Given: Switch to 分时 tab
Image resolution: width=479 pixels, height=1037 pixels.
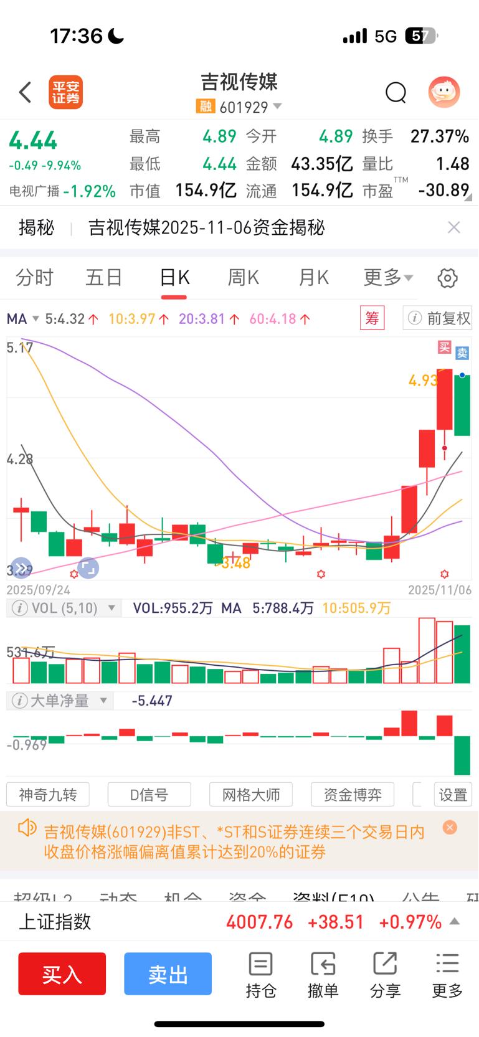Looking at the screenshot, I should [35, 277].
